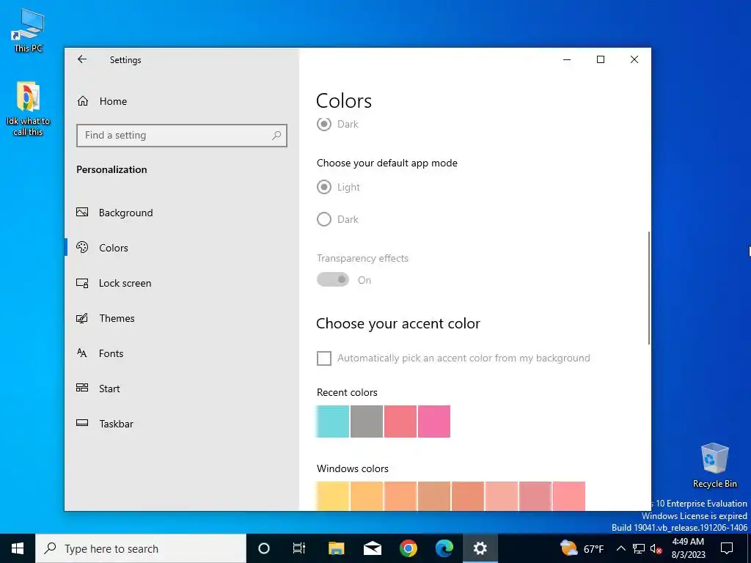This screenshot has width=751, height=563.
Task: Show hidden system tray icons
Action: (620, 548)
